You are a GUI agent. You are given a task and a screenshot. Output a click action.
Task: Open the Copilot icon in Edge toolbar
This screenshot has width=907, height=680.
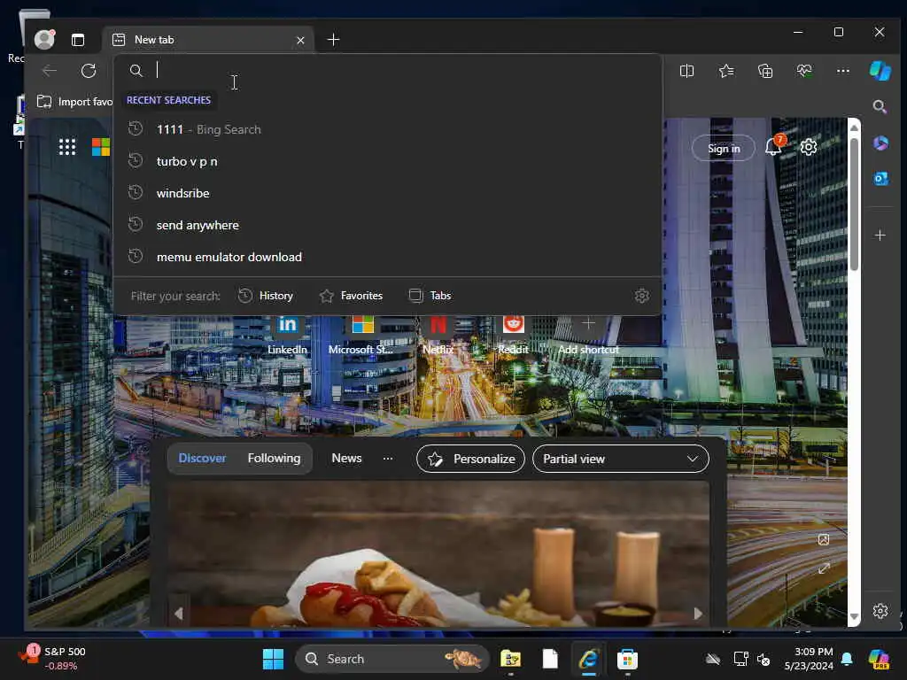(x=879, y=71)
